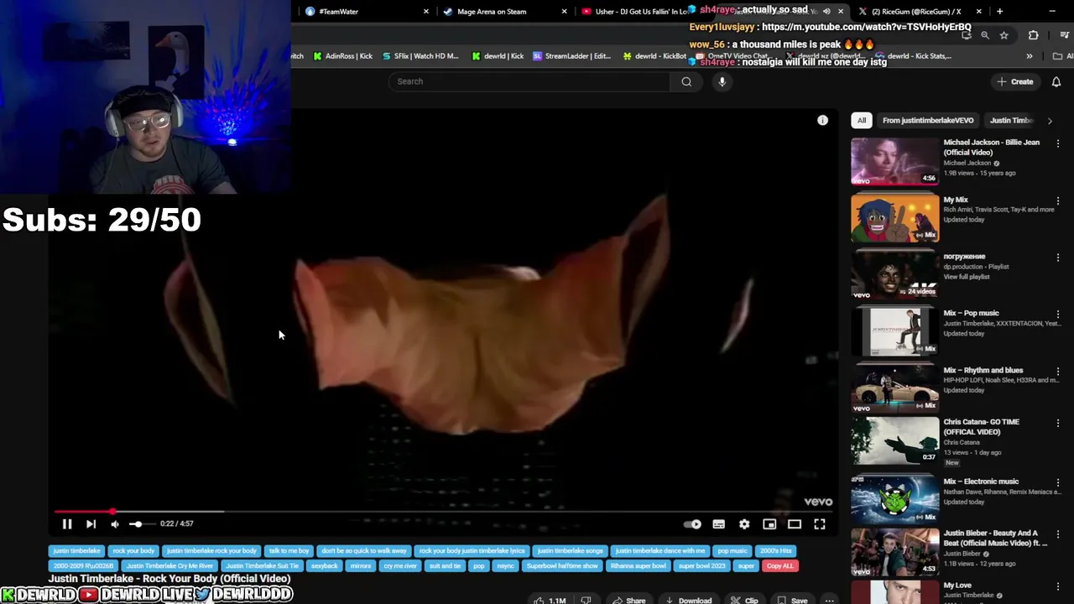Viewport: 1074px width, 604px height.
Task: Dislike the video thumbs-down button
Action: (586, 601)
